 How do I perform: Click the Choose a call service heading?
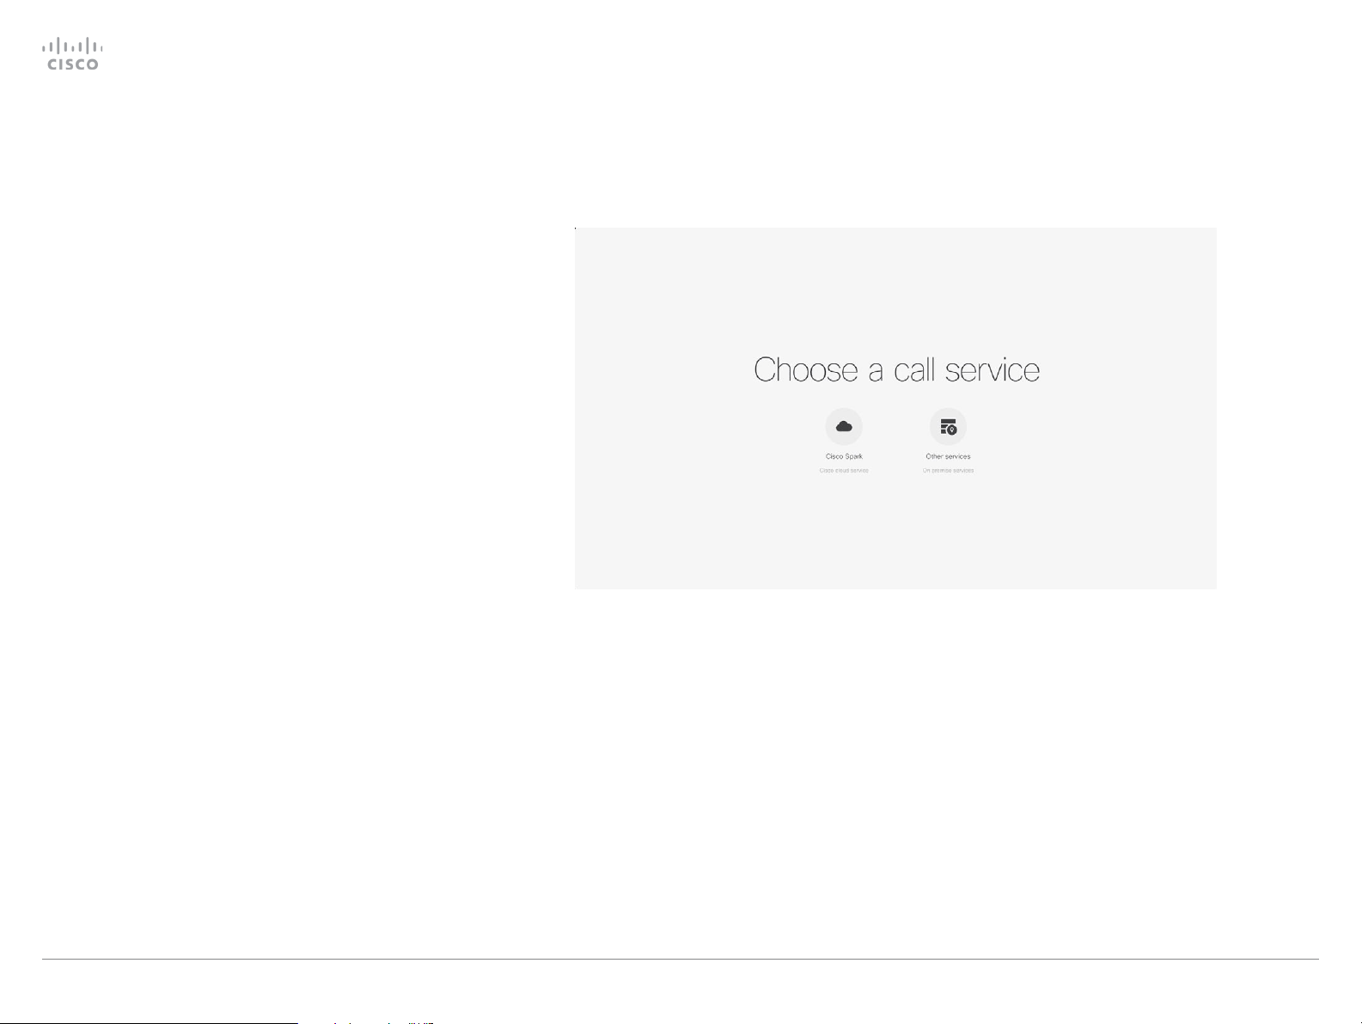coord(896,370)
